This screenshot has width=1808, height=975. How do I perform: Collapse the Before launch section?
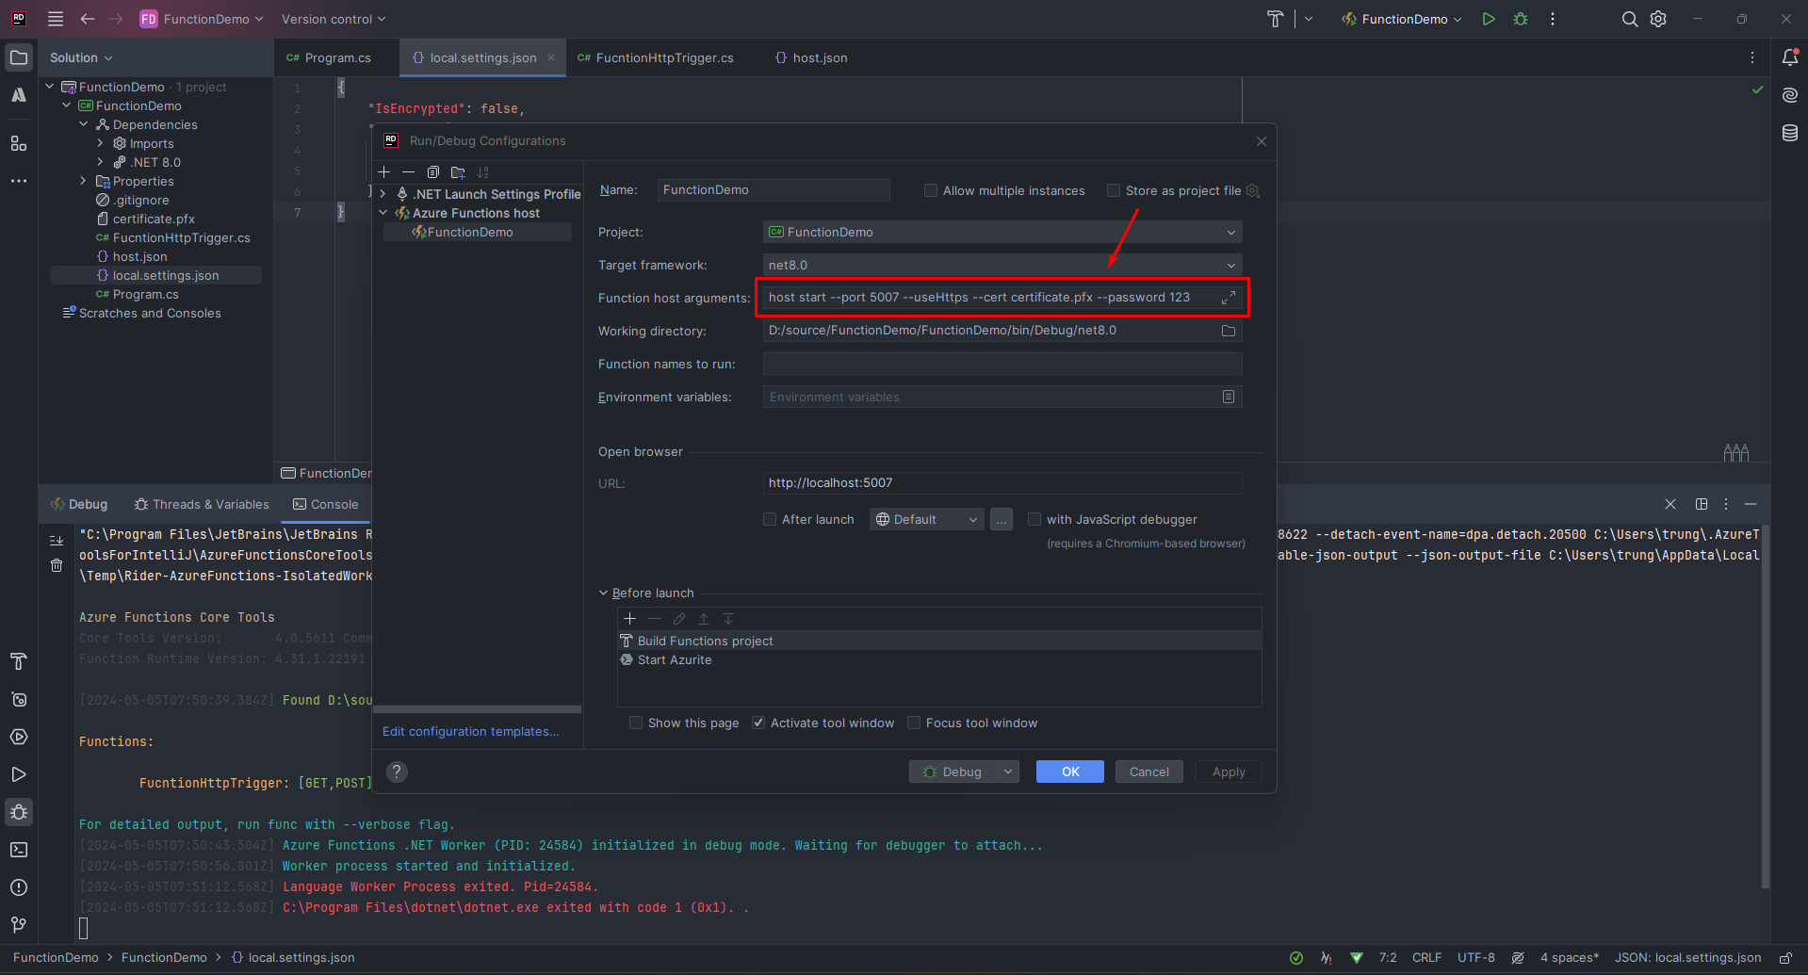(x=603, y=593)
